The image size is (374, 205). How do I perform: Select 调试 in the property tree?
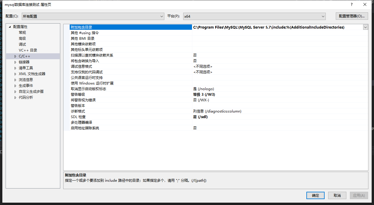(x=22, y=44)
